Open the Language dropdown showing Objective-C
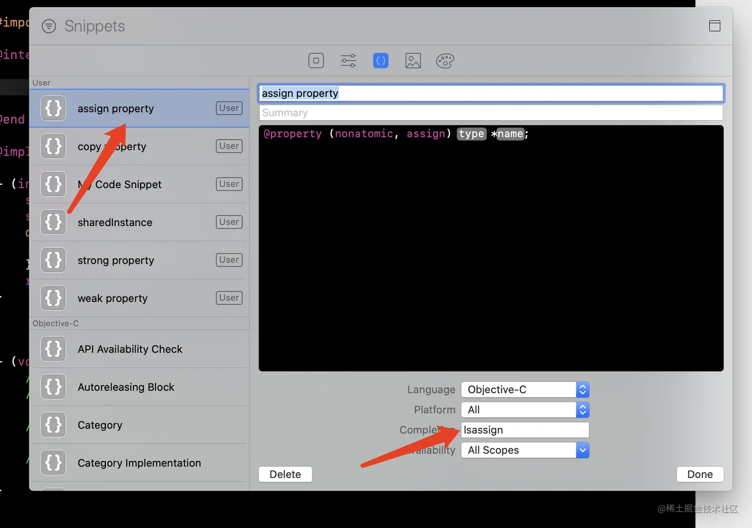The width and height of the screenshot is (752, 528). point(525,389)
